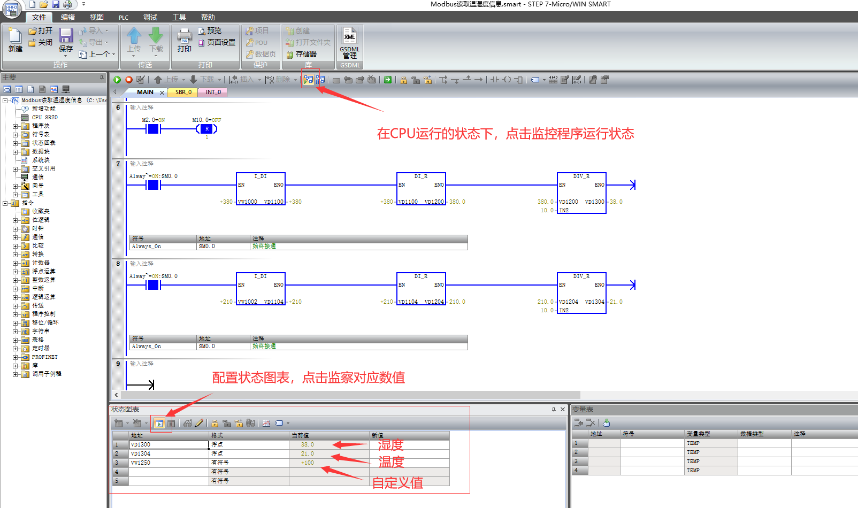Toggle chart status monitoring in 状态图表 toolbar

click(159, 423)
